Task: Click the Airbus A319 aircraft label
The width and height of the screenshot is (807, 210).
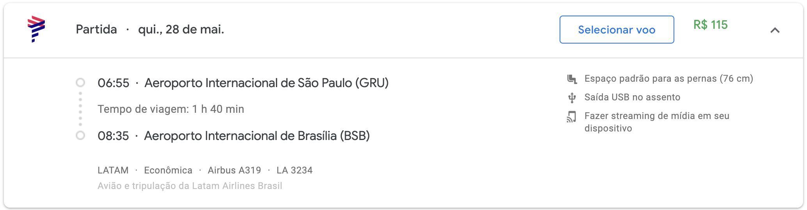Action: pos(234,170)
